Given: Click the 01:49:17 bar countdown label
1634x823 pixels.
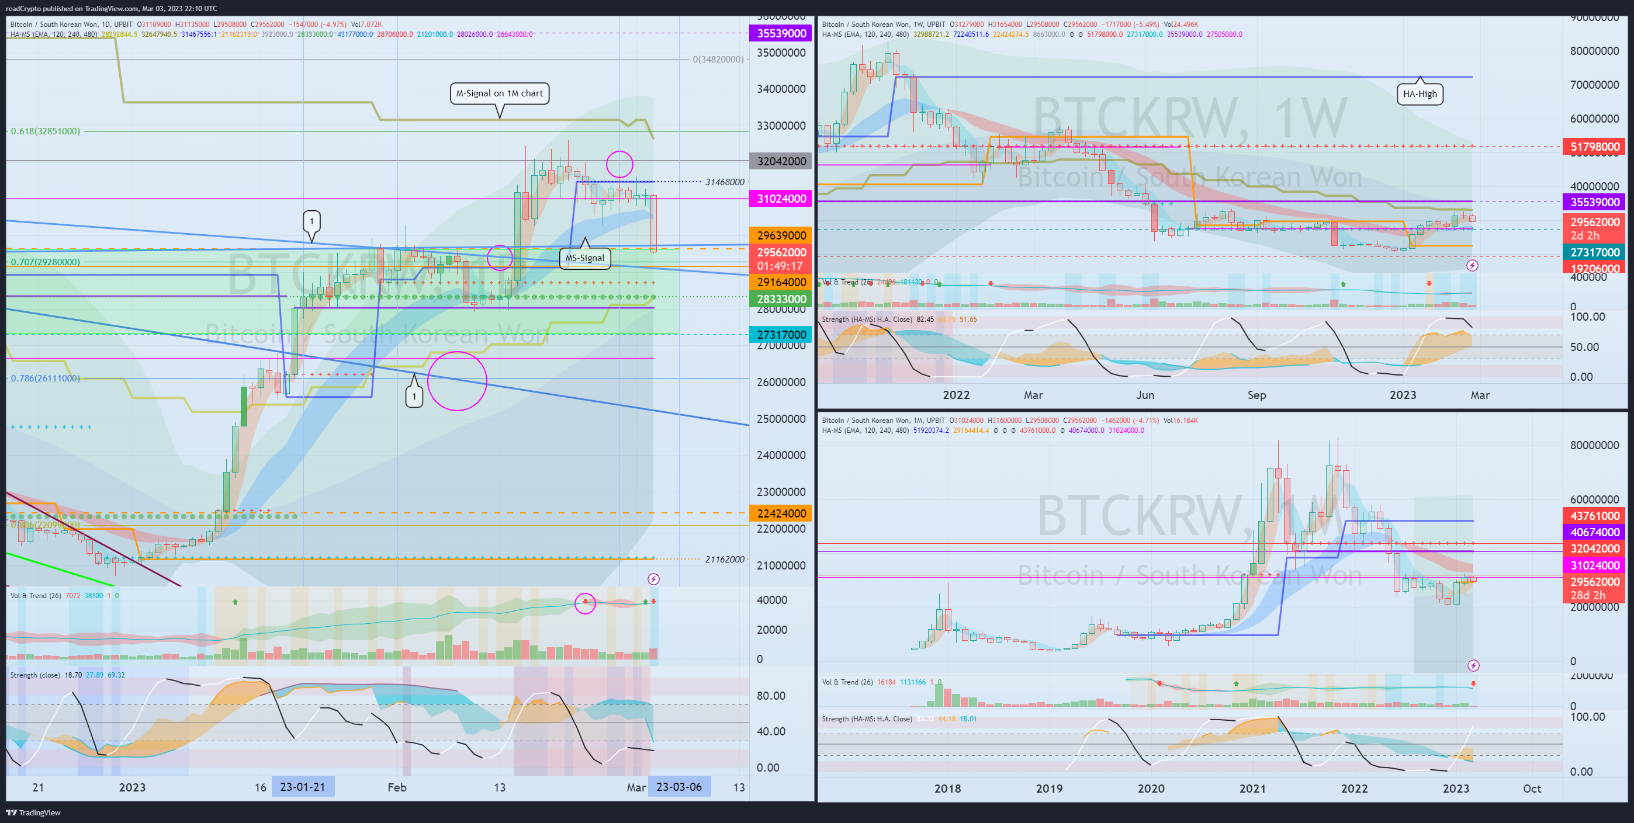Looking at the screenshot, I should (780, 266).
